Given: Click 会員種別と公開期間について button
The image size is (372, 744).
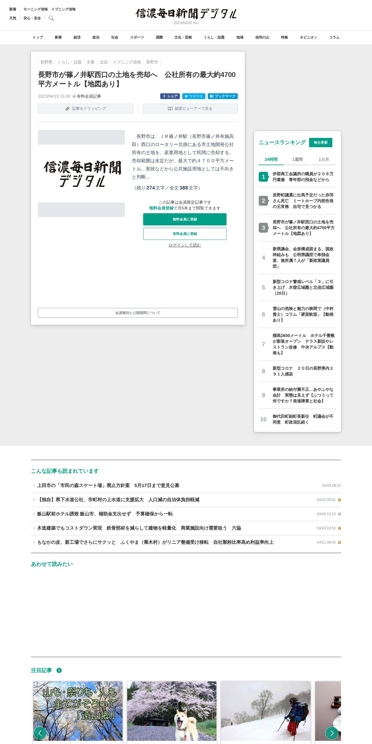Looking at the screenshot, I should (138, 313).
